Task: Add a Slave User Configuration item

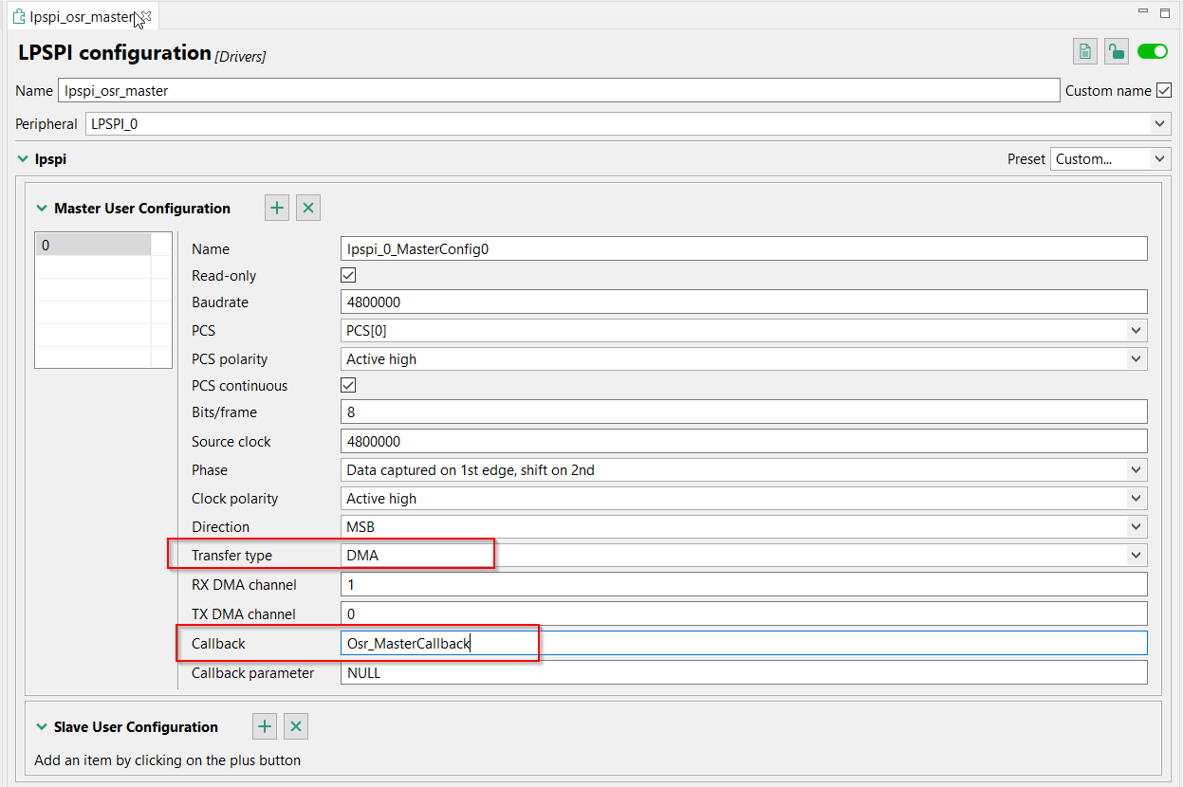Action: (265, 726)
